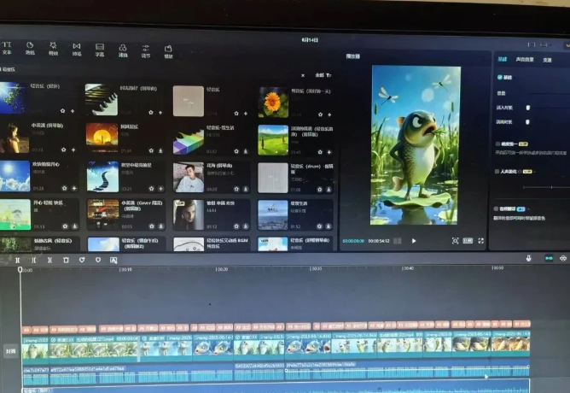Select the 基础 tab in properties panel
The height and width of the screenshot is (393, 570).
pyautogui.click(x=502, y=59)
